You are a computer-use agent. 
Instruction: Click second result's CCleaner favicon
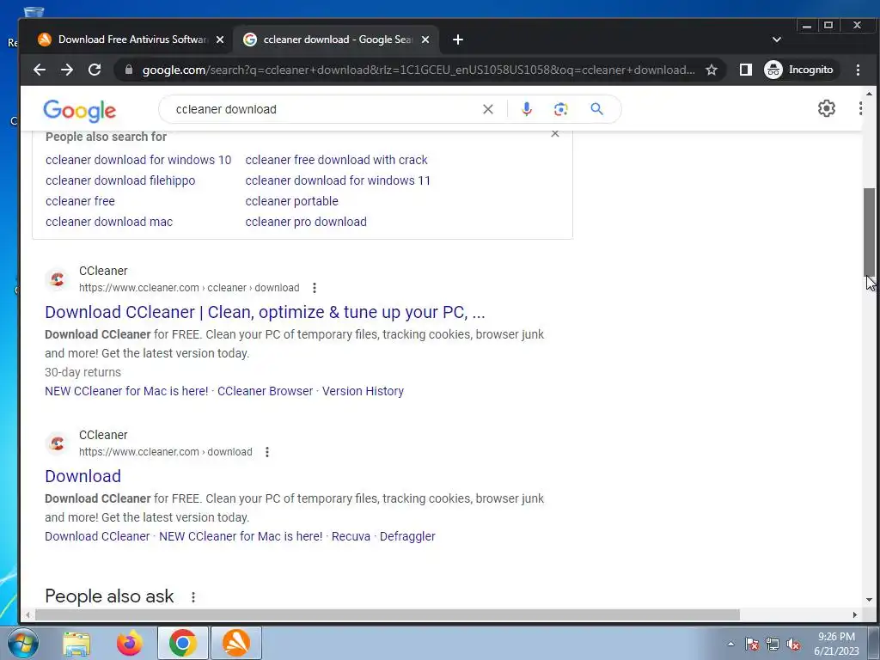tap(58, 443)
